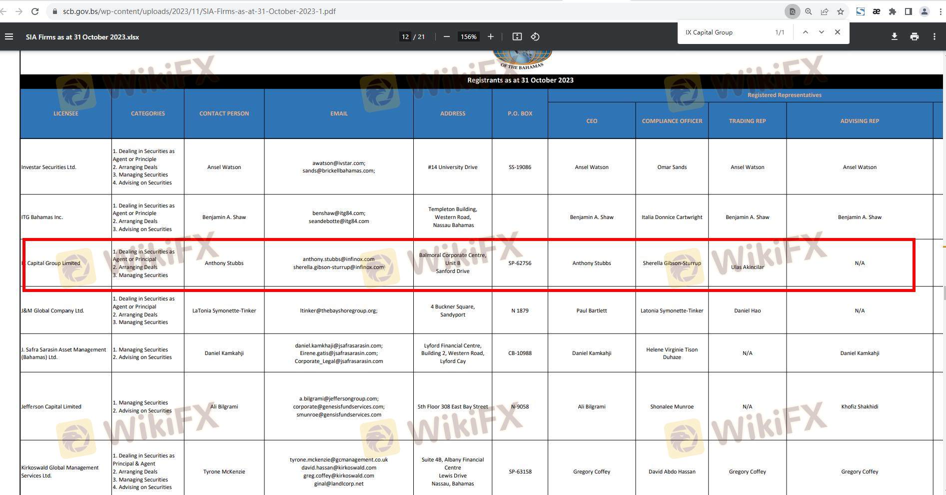The width and height of the screenshot is (946, 495).
Task: Print the PDF document
Action: [914, 36]
